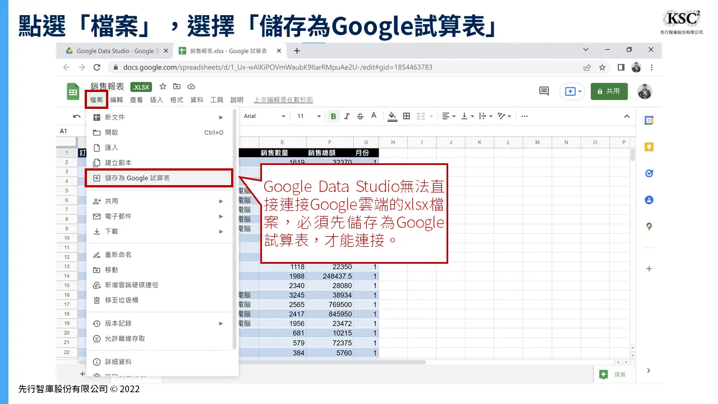Expand the 下載 submenu
Viewport: 718px width, 404px height.
click(x=159, y=231)
